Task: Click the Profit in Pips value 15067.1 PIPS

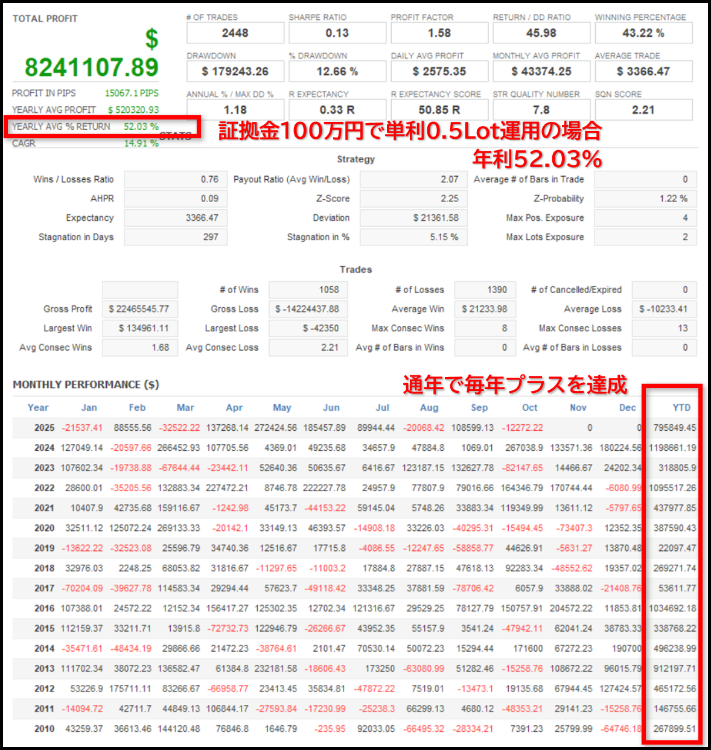Action: pos(132,93)
